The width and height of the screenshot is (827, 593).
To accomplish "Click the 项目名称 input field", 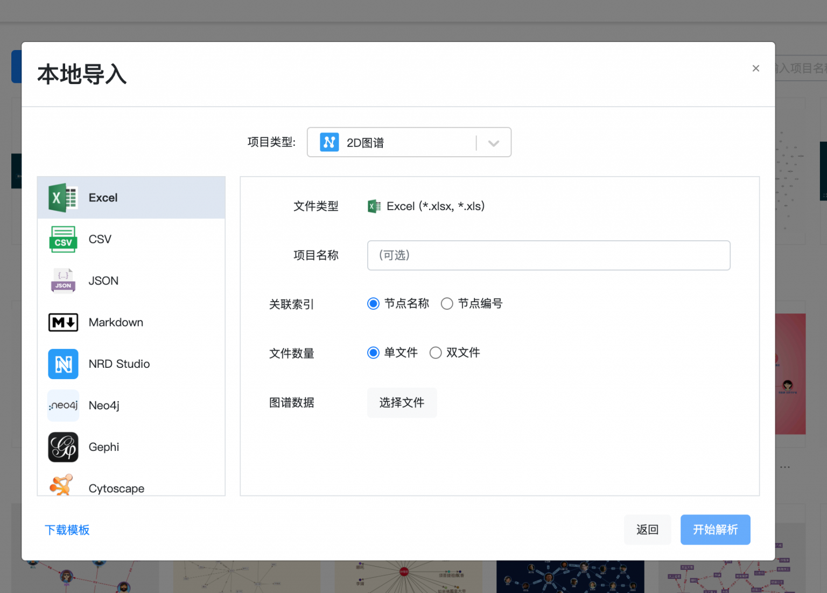I will (x=548, y=255).
